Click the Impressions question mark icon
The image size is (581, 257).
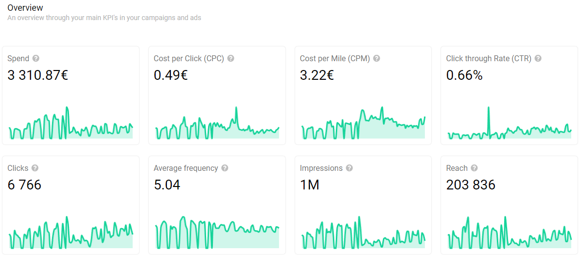click(x=349, y=168)
